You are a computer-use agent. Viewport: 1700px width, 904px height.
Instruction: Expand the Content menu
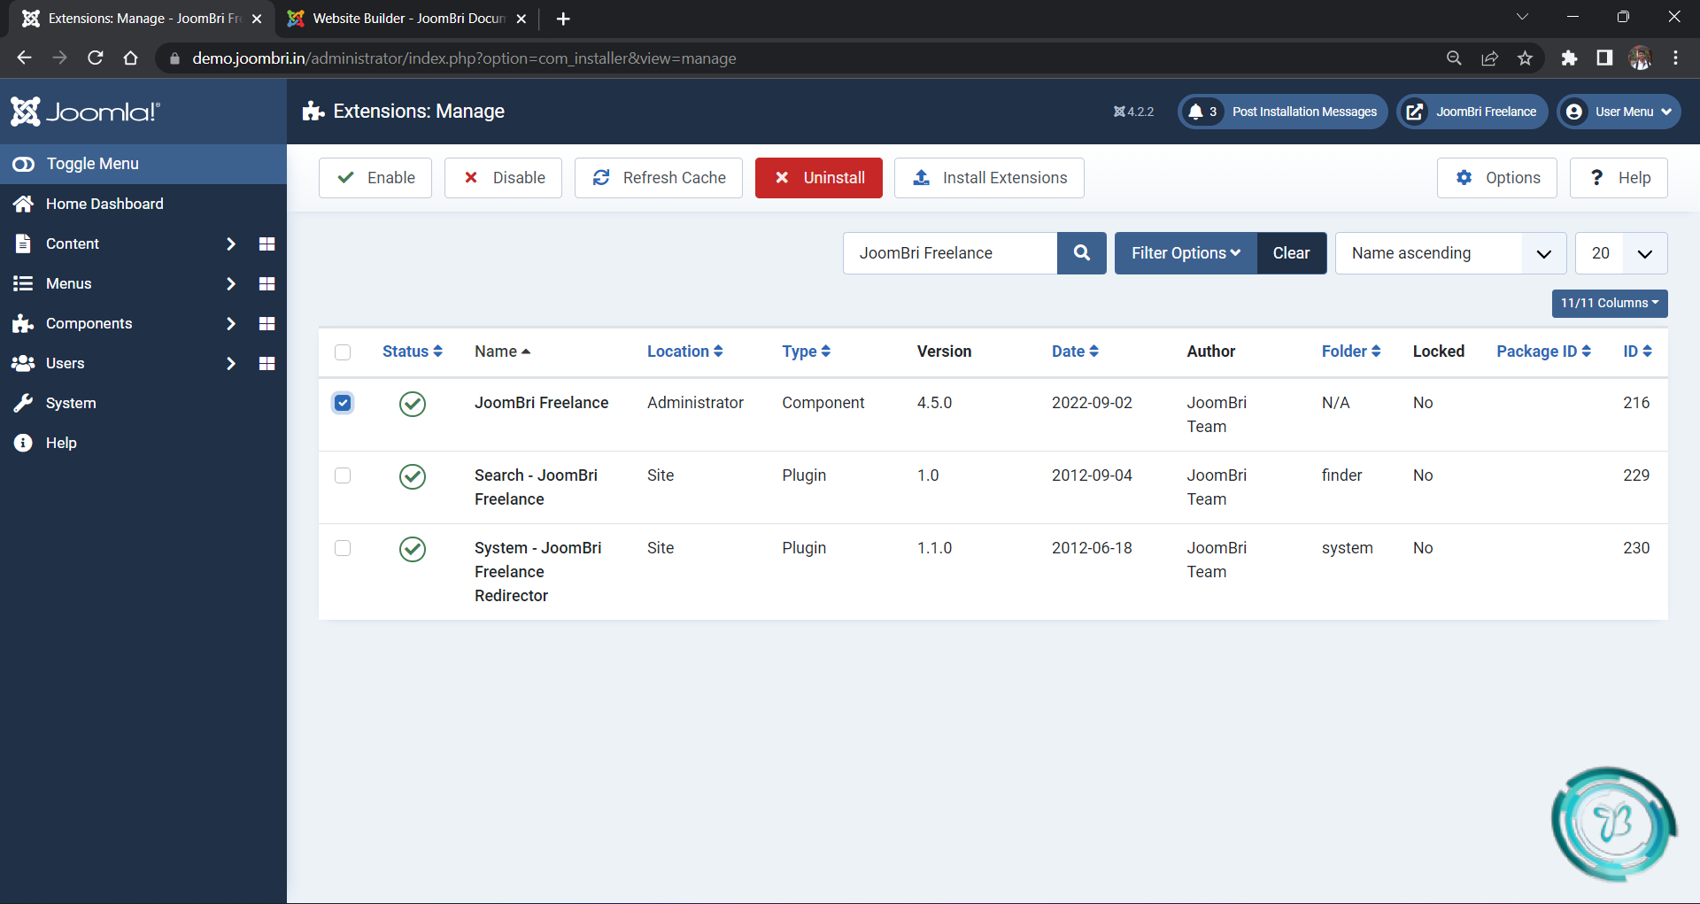(x=230, y=243)
